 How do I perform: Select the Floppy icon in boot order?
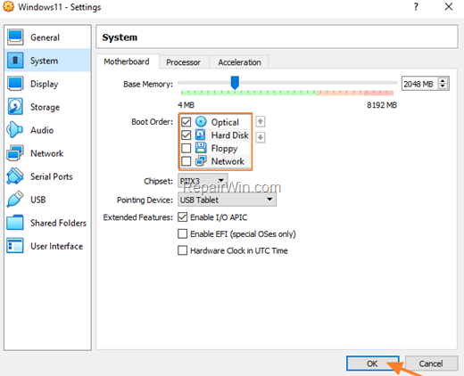point(201,148)
